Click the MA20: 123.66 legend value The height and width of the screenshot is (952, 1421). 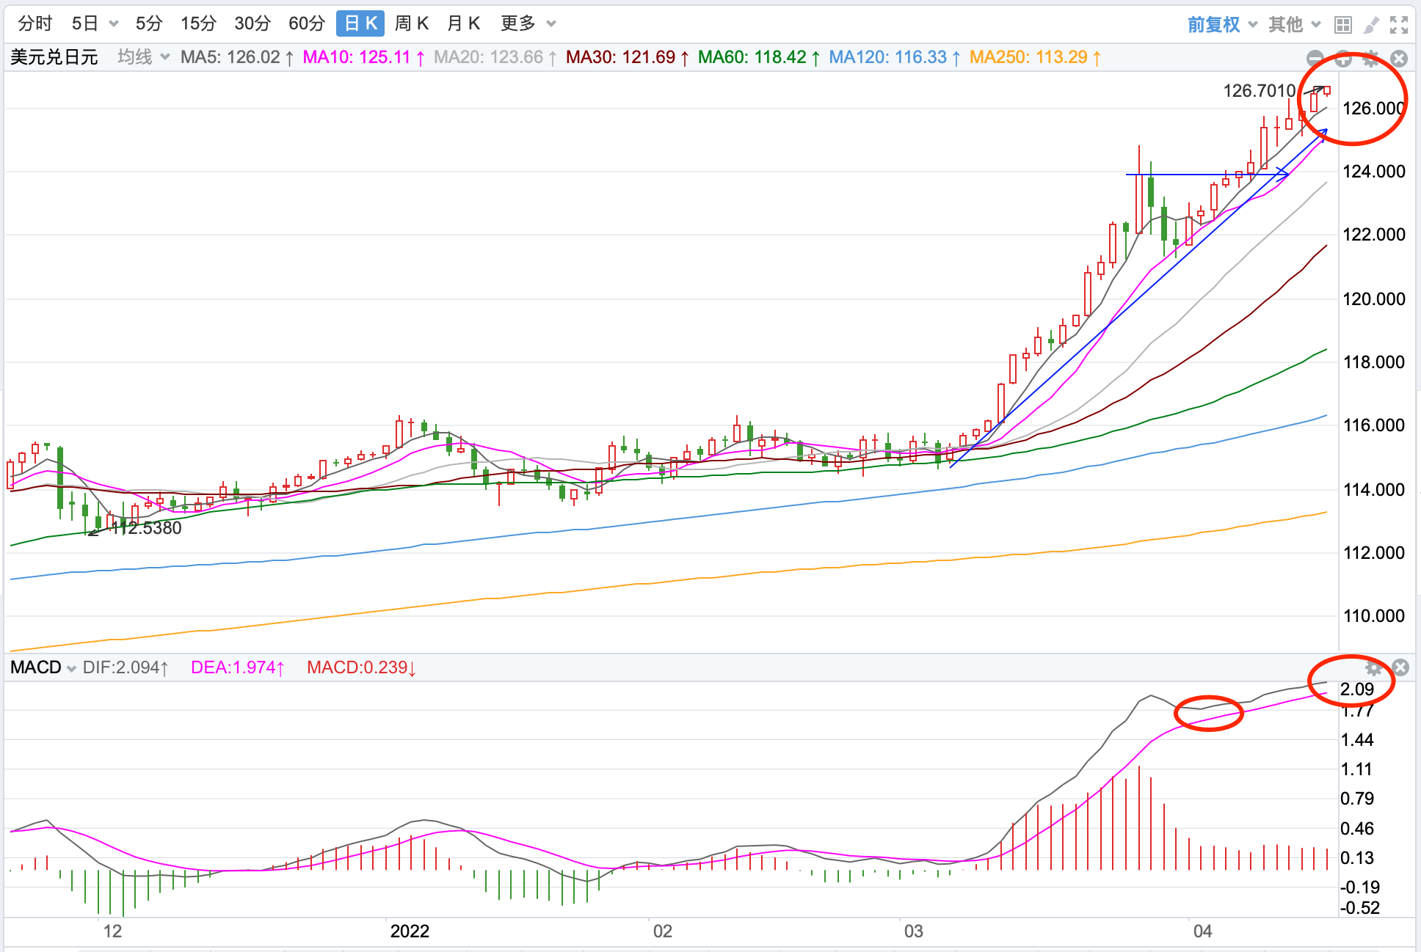pos(495,57)
